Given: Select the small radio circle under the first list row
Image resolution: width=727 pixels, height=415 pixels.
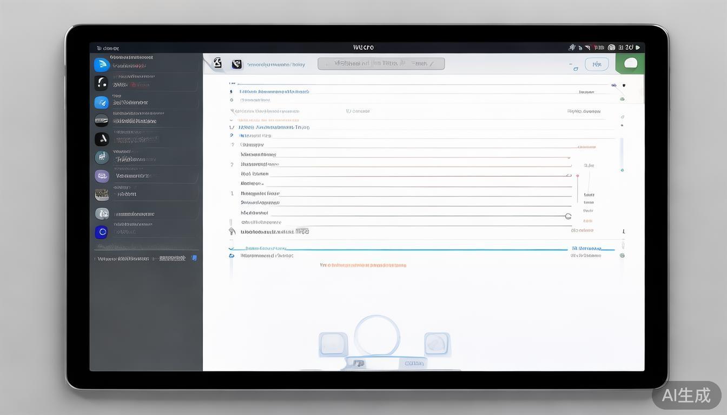Looking at the screenshot, I should pos(232,100).
